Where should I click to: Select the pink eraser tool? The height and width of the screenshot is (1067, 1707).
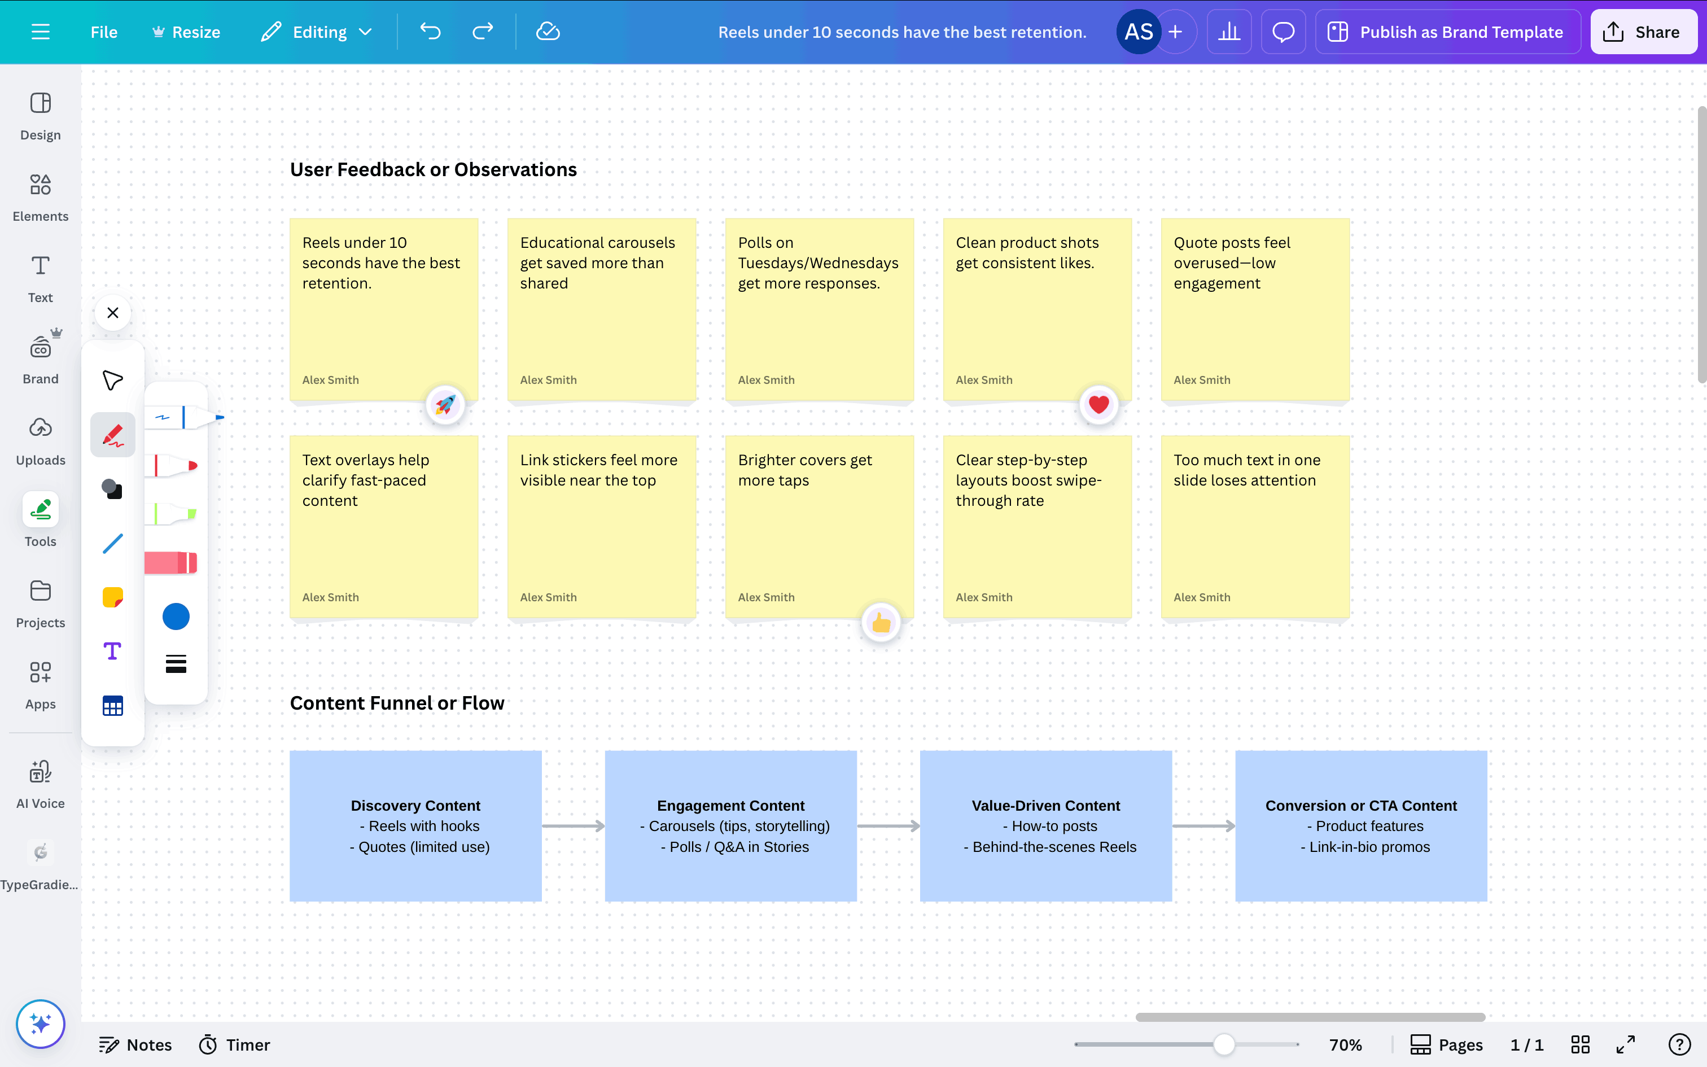coord(172,562)
